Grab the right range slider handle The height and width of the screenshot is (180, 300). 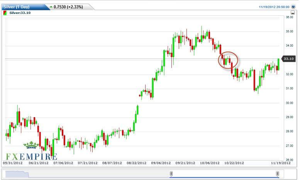pyautogui.click(x=278, y=174)
